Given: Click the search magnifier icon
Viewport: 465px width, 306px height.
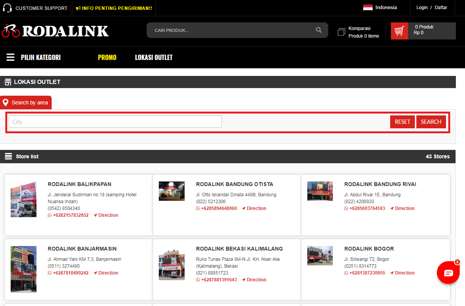Looking at the screenshot, I should tap(319, 30).
